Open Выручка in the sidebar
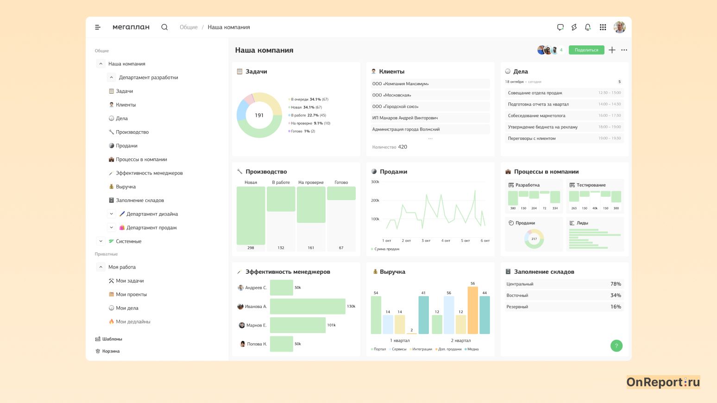 (x=122, y=187)
